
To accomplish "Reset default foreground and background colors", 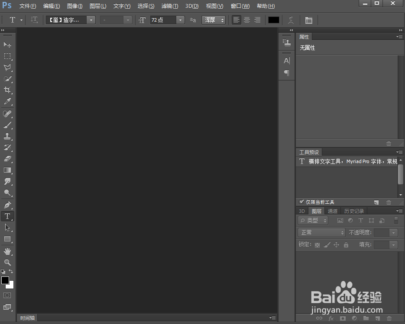I will 3,271.
